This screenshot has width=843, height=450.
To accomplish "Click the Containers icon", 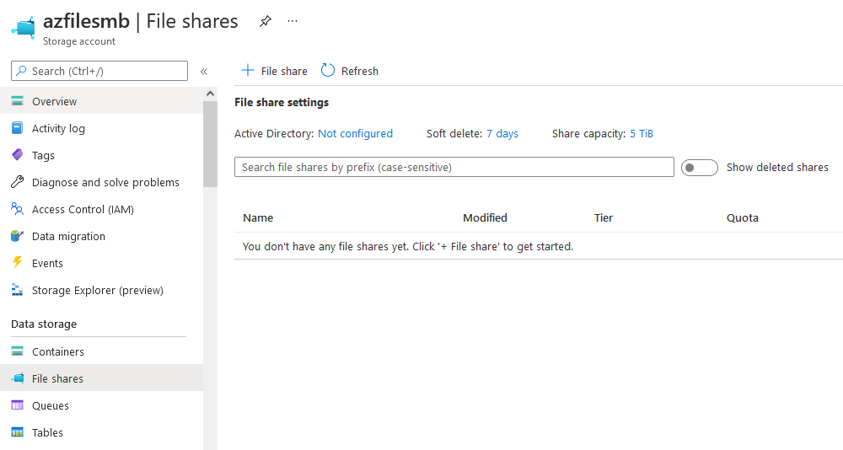I will [17, 351].
